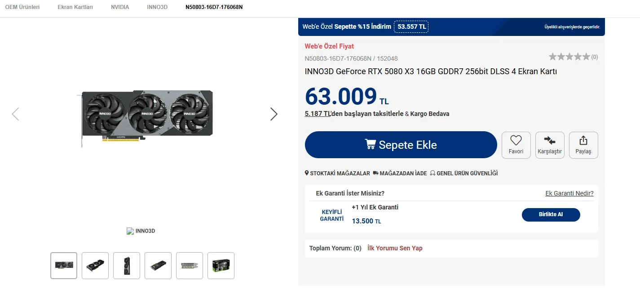This screenshot has width=640, height=289.
Task: Open Genel Ürün Güvenliği info
Action: click(x=463, y=173)
